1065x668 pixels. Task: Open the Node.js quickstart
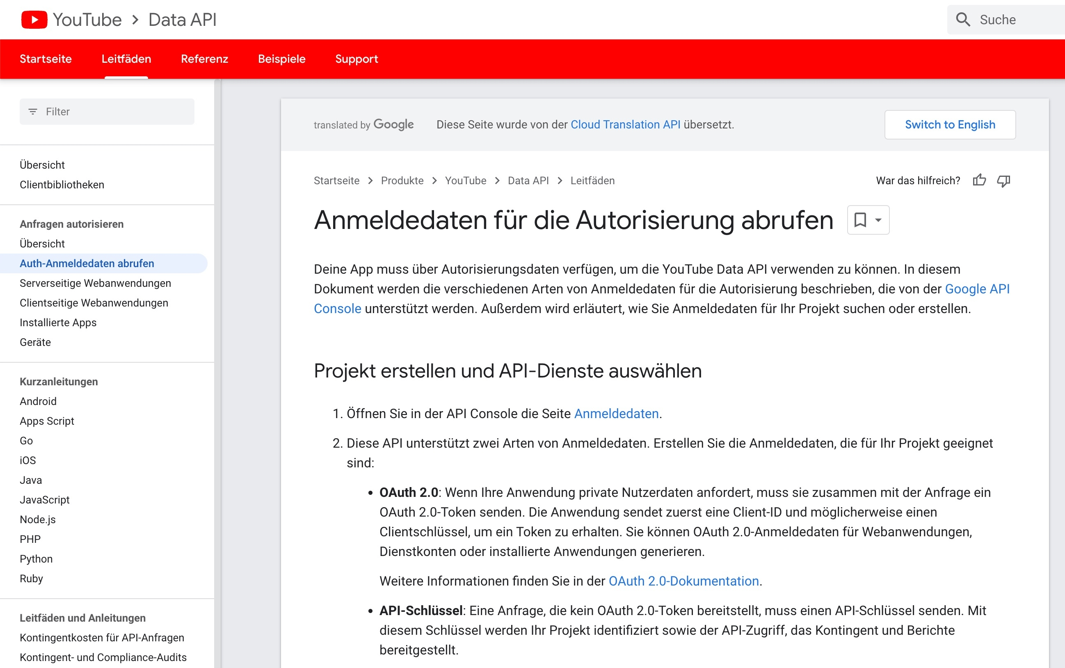tap(38, 519)
